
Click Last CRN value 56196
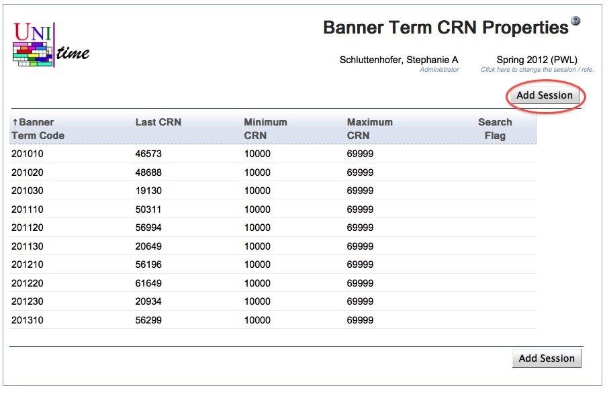click(x=148, y=264)
